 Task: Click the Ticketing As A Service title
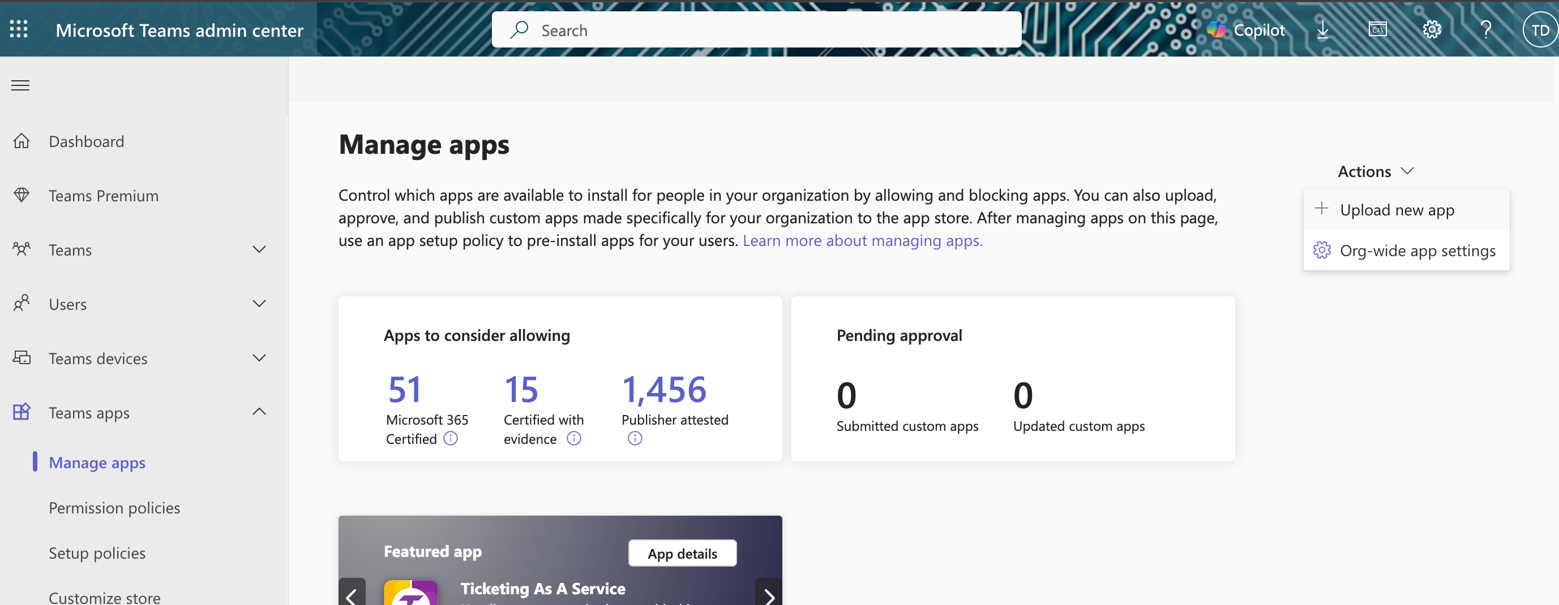click(x=543, y=588)
